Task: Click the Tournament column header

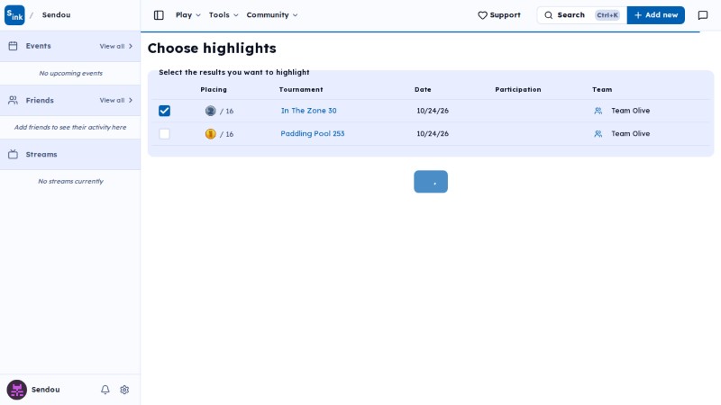Action: 301,89
